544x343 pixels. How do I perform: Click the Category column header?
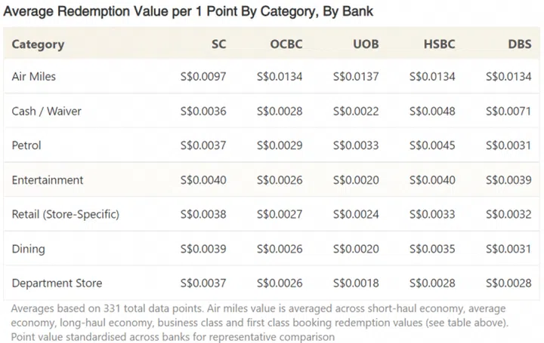point(38,44)
